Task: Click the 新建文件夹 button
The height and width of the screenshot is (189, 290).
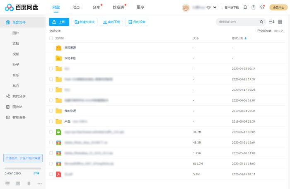Action: (x=85, y=22)
